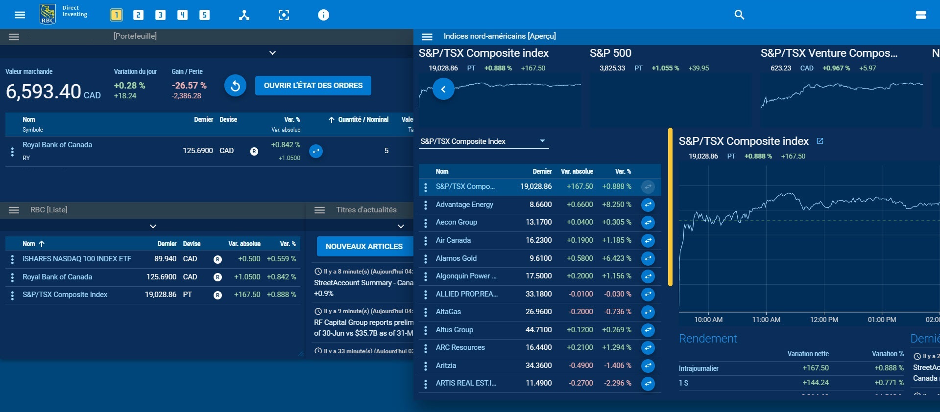This screenshot has width=940, height=412.
Task: Click OUVRIR L'ÉTAT DES ORDRES button
Action: [x=313, y=86]
